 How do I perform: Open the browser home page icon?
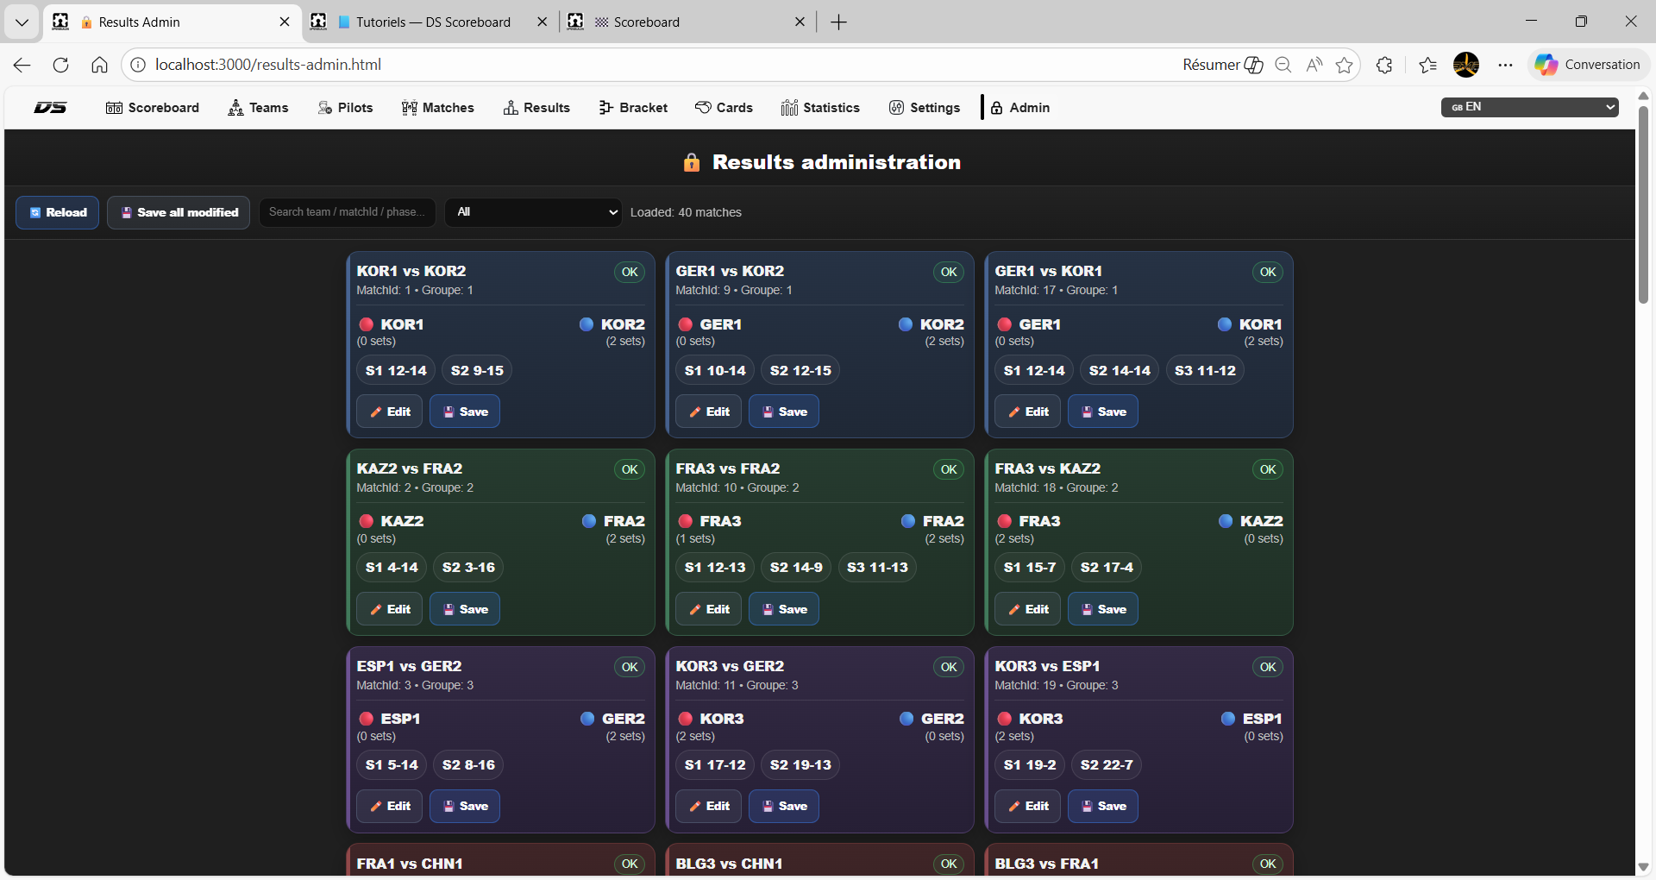99,65
